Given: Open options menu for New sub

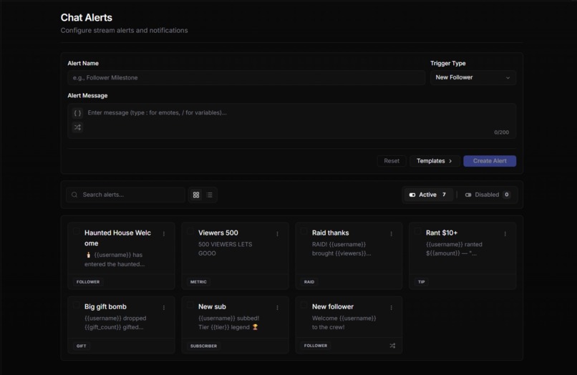Looking at the screenshot, I should [278, 308].
